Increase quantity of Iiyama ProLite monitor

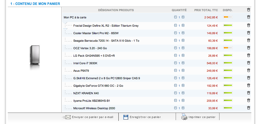[183, 100]
